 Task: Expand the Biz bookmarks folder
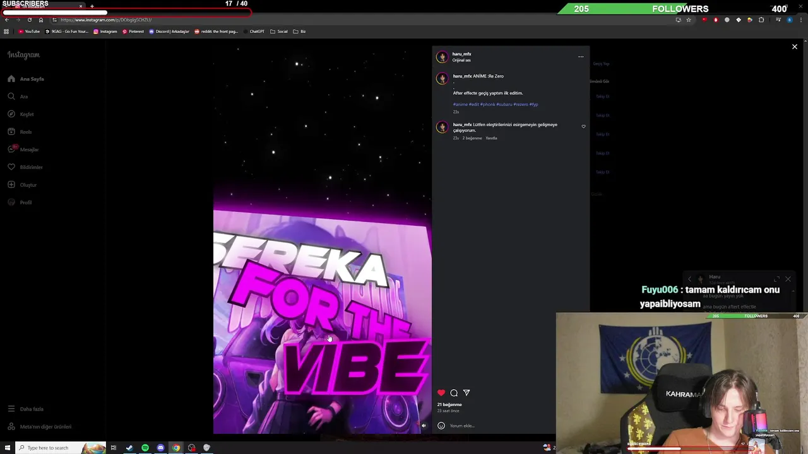point(300,32)
